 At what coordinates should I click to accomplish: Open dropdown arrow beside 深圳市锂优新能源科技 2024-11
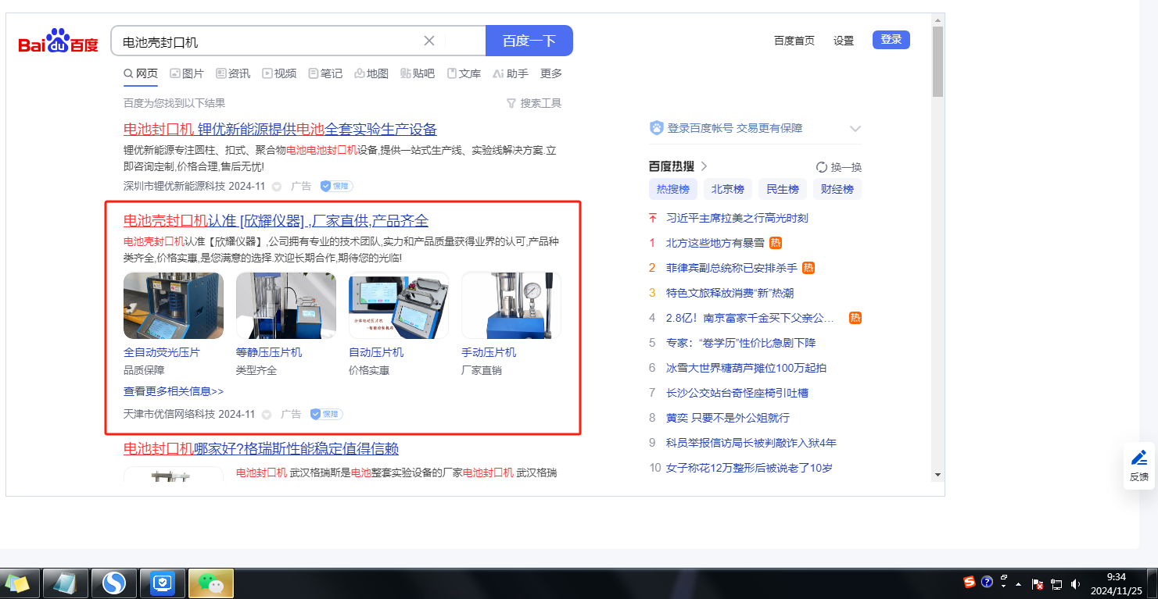276,187
